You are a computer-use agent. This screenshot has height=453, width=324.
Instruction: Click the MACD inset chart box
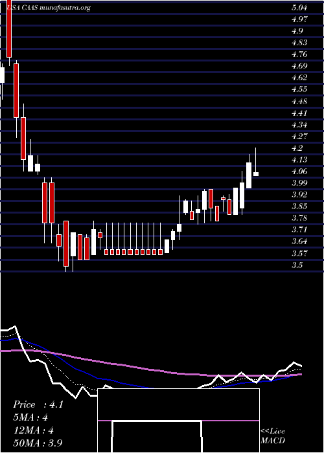(178, 421)
